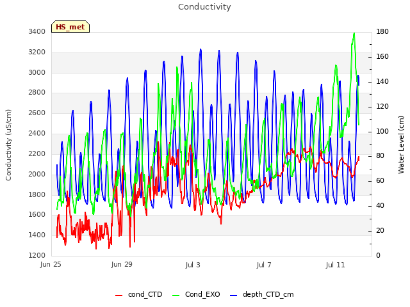Click the 2800 left axis tick label
The height and width of the screenshot is (307, 410).
click(37, 92)
